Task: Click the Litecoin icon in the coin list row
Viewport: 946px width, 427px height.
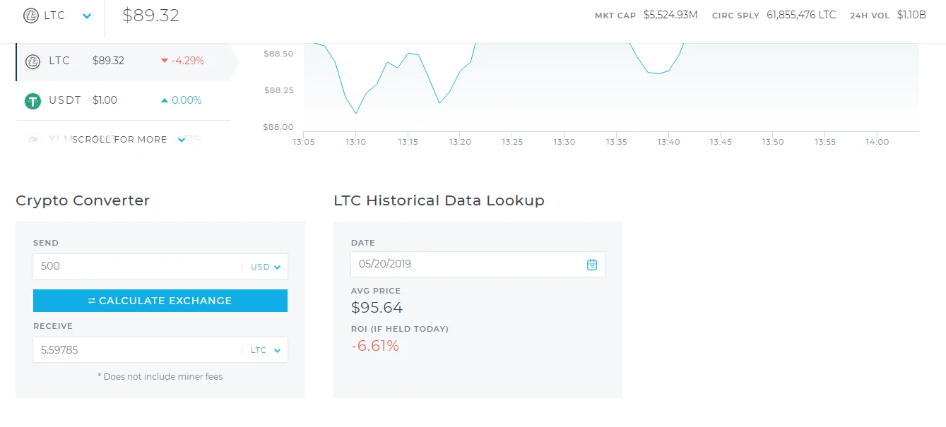Action: [x=32, y=61]
